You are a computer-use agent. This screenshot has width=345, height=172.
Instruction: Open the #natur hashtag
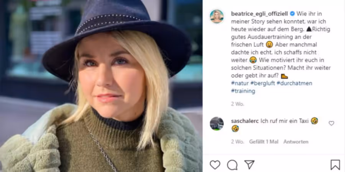point(240,83)
